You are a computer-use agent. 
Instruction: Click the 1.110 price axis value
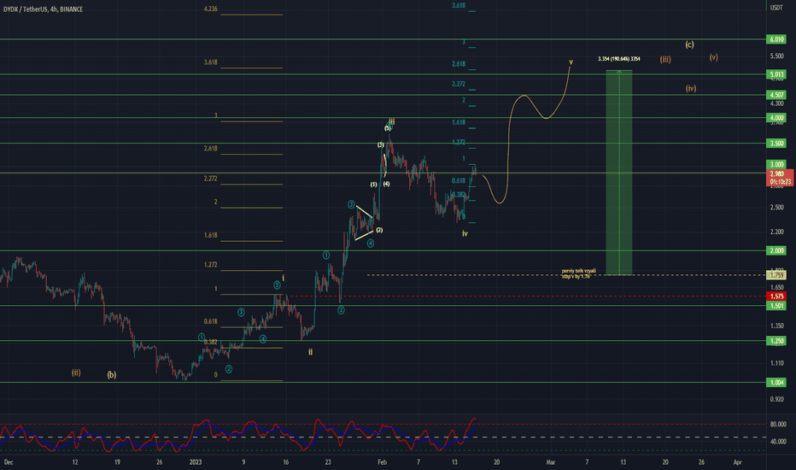pyautogui.click(x=776, y=363)
